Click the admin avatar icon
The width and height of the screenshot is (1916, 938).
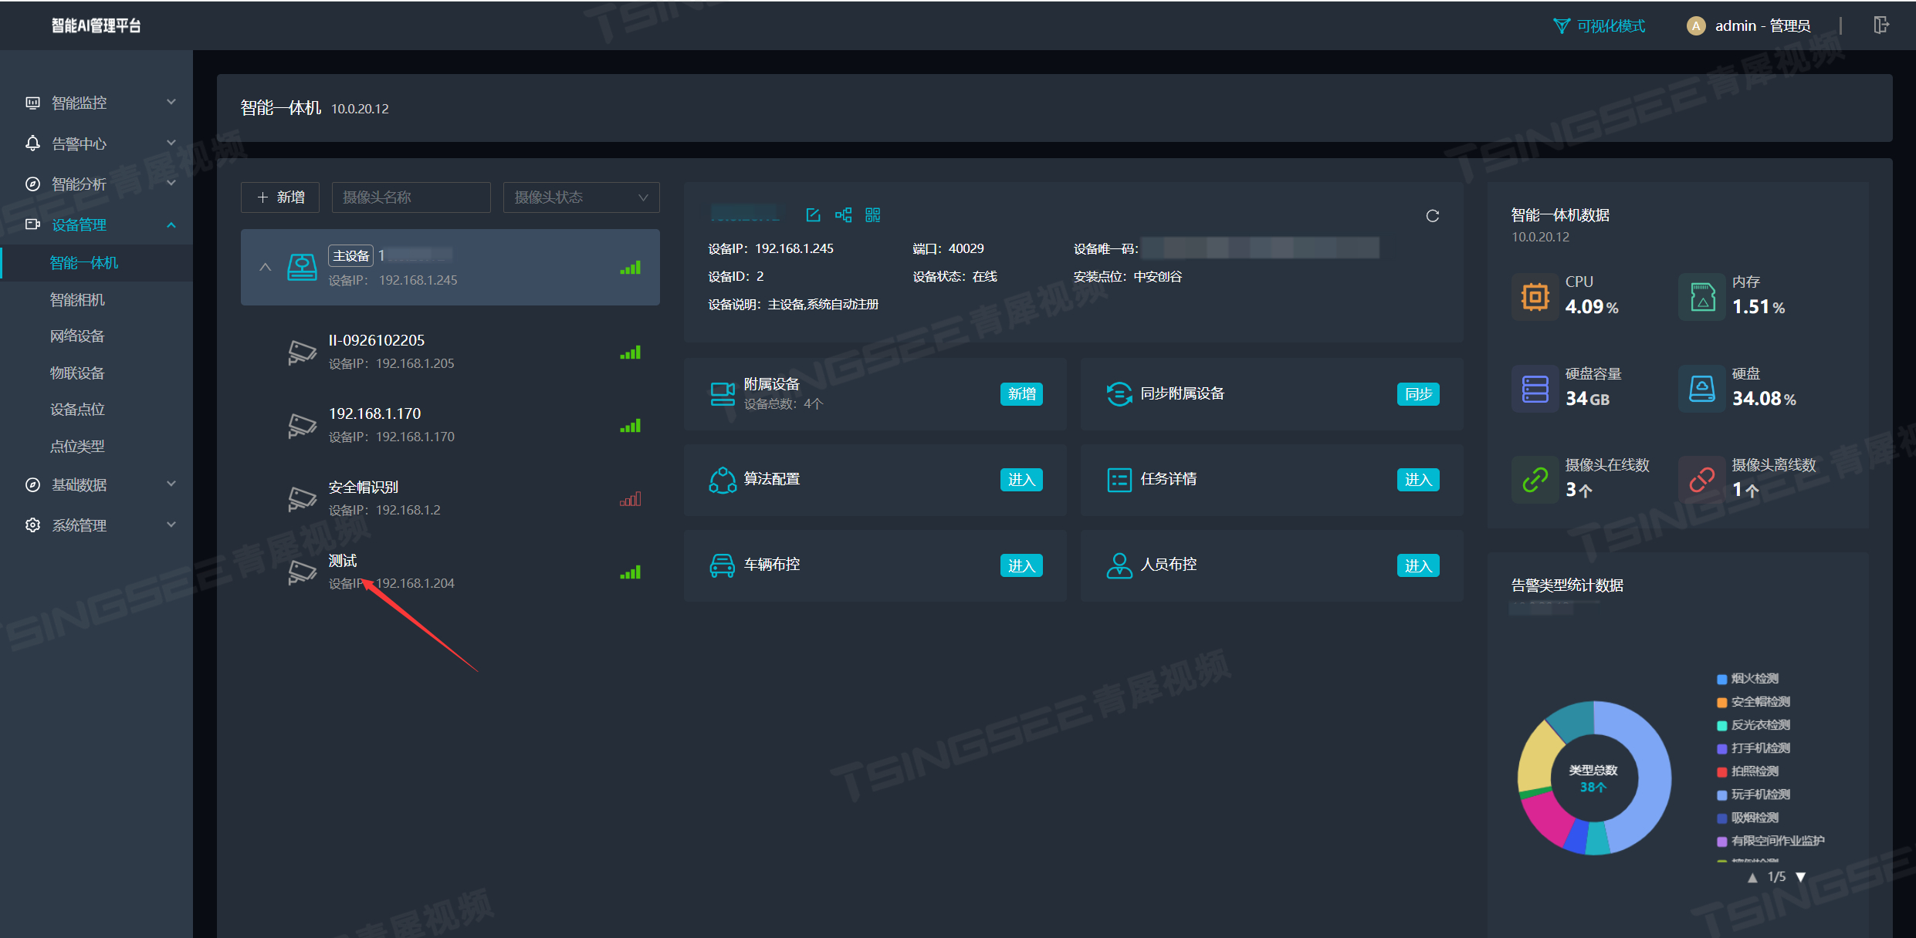point(1695,26)
